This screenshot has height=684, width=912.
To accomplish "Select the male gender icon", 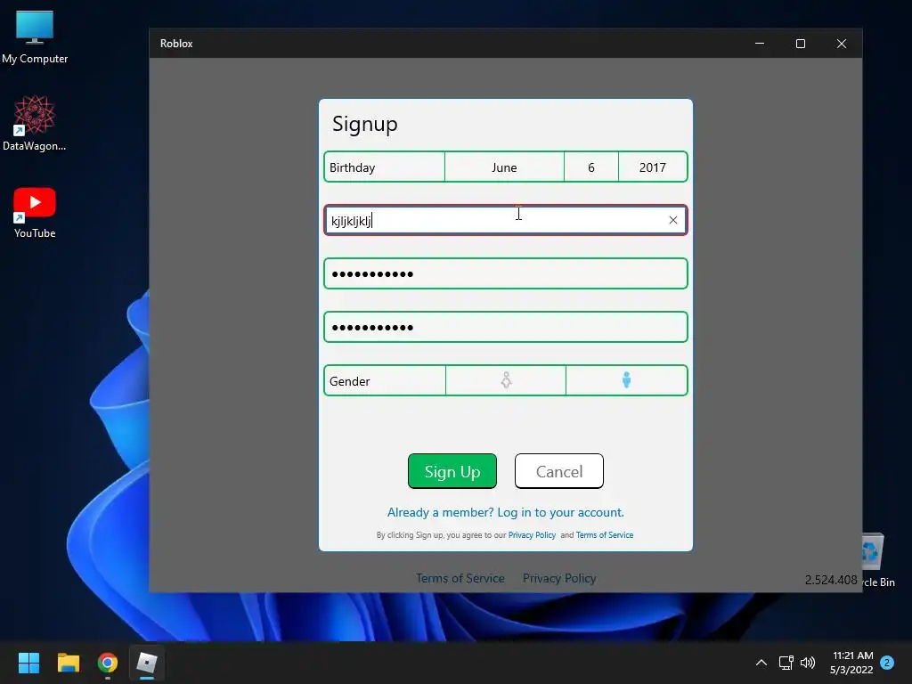I will tap(626, 380).
